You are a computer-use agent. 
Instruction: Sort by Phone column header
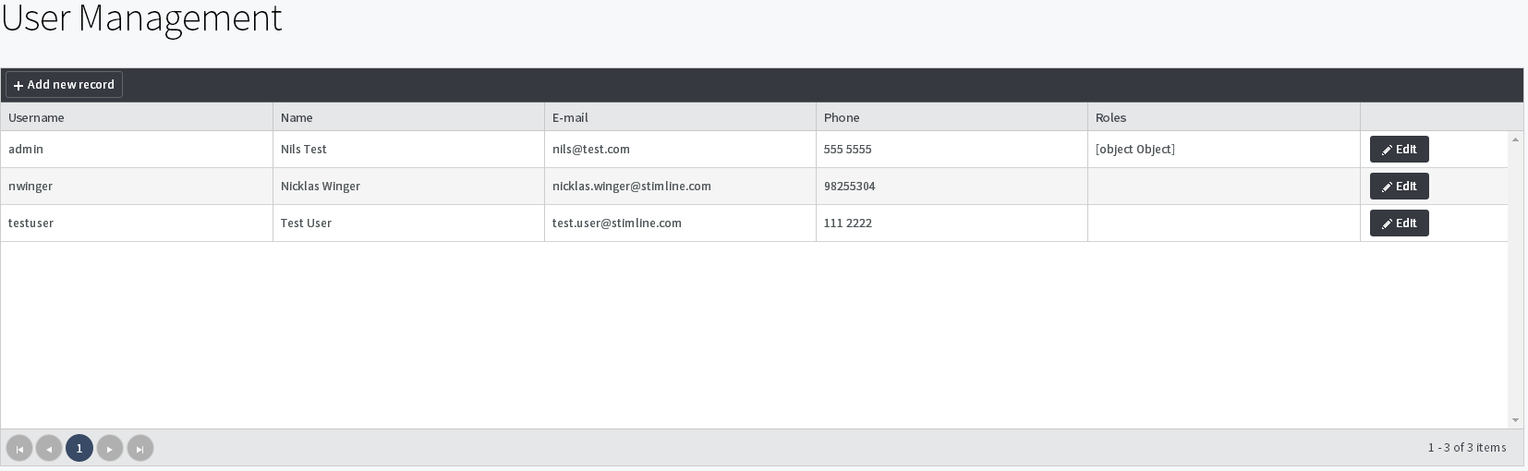842,118
